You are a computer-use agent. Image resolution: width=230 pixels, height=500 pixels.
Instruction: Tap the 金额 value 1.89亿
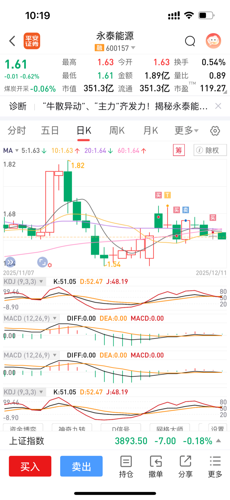pyautogui.click(x=157, y=75)
